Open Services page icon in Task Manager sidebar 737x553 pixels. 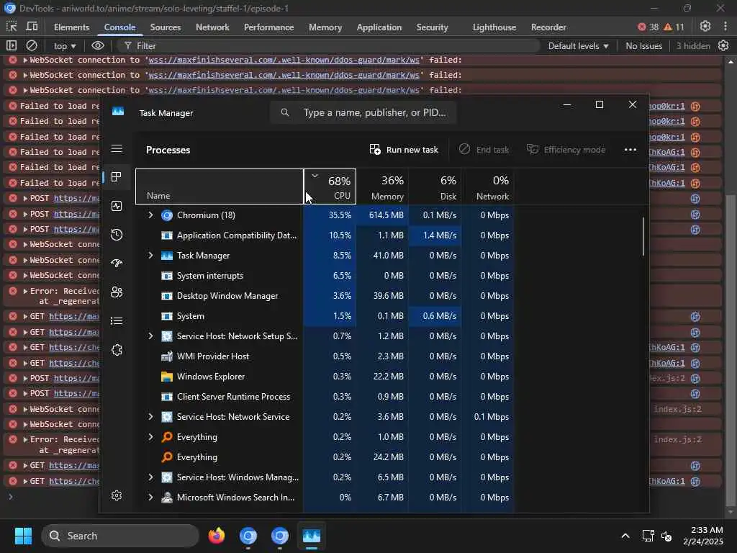[117, 350]
